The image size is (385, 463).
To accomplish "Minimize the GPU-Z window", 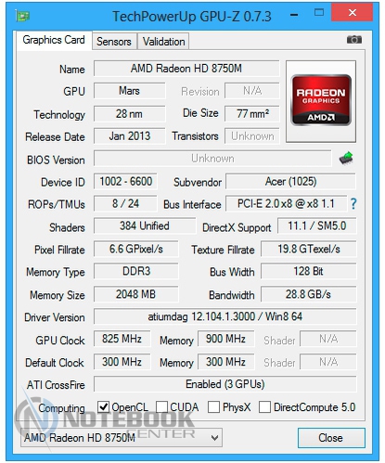I will [294, 15].
